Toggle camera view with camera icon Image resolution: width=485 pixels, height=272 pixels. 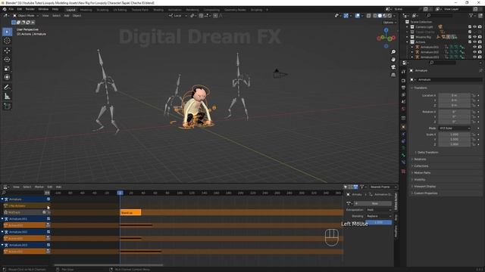click(x=393, y=67)
